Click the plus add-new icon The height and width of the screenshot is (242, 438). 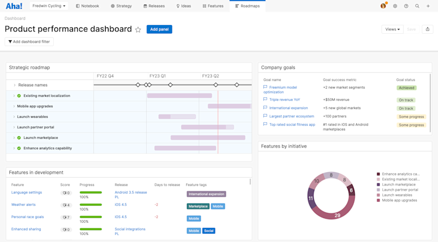(x=428, y=6)
